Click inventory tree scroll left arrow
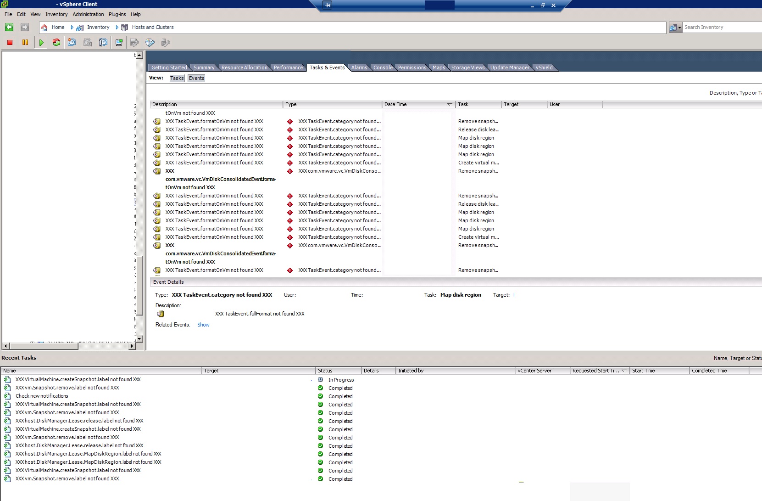The width and height of the screenshot is (762, 501). 6,346
